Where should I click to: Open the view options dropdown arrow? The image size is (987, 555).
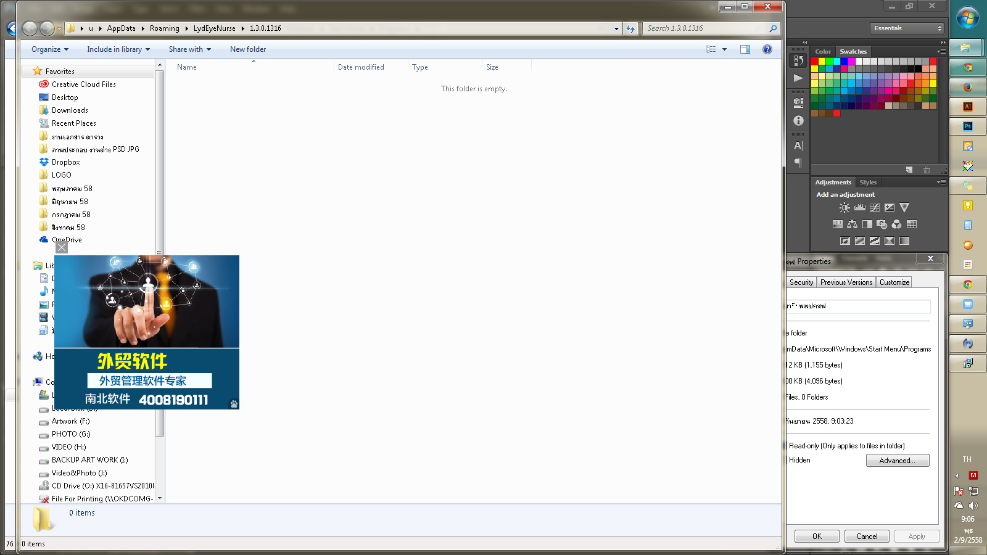pos(724,49)
